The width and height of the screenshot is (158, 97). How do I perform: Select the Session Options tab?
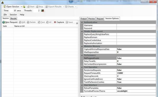pos(112,18)
